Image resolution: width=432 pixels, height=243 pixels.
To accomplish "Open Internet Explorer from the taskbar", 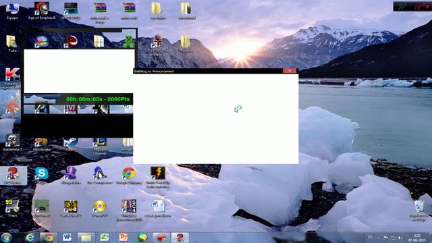I will click(x=30, y=238).
